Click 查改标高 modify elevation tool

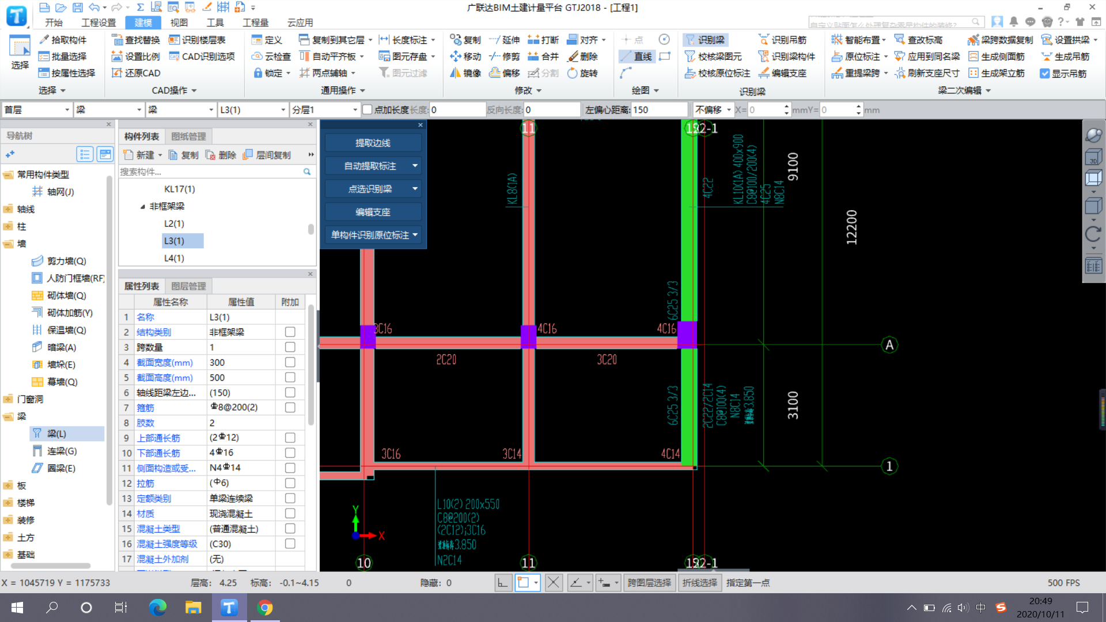pos(919,40)
